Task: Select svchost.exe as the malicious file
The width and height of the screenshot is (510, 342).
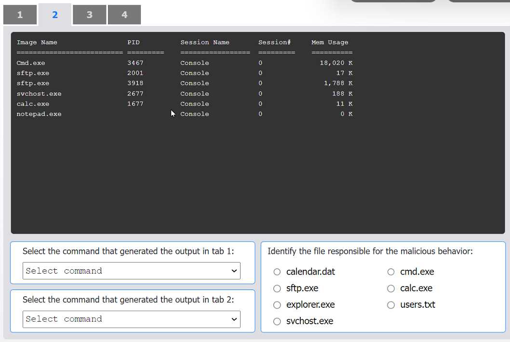Action: point(277,321)
